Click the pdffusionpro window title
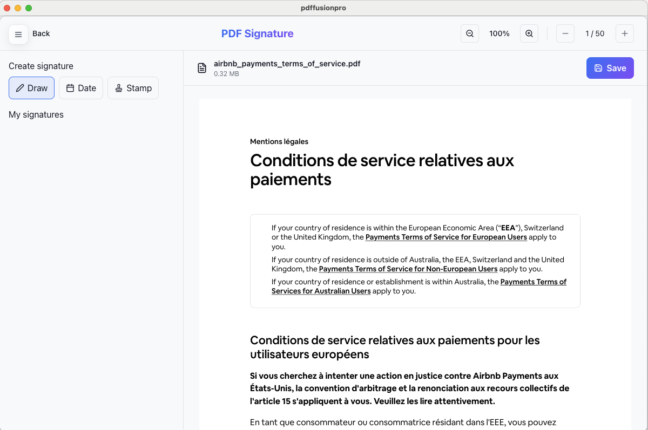 323,8
